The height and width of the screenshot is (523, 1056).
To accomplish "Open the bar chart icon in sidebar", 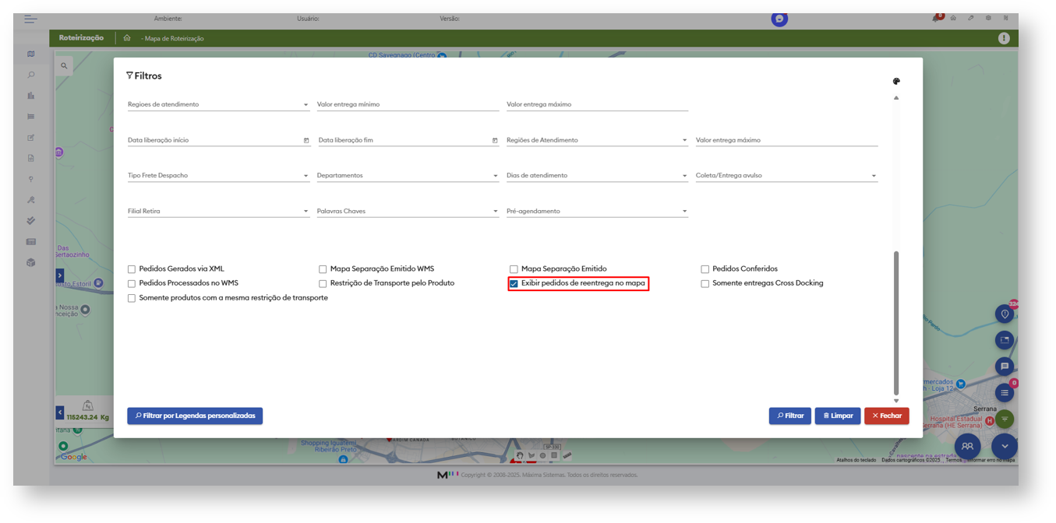I will click(31, 96).
